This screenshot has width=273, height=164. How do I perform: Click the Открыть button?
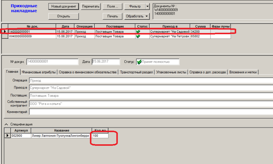pyautogui.click(x=64, y=16)
